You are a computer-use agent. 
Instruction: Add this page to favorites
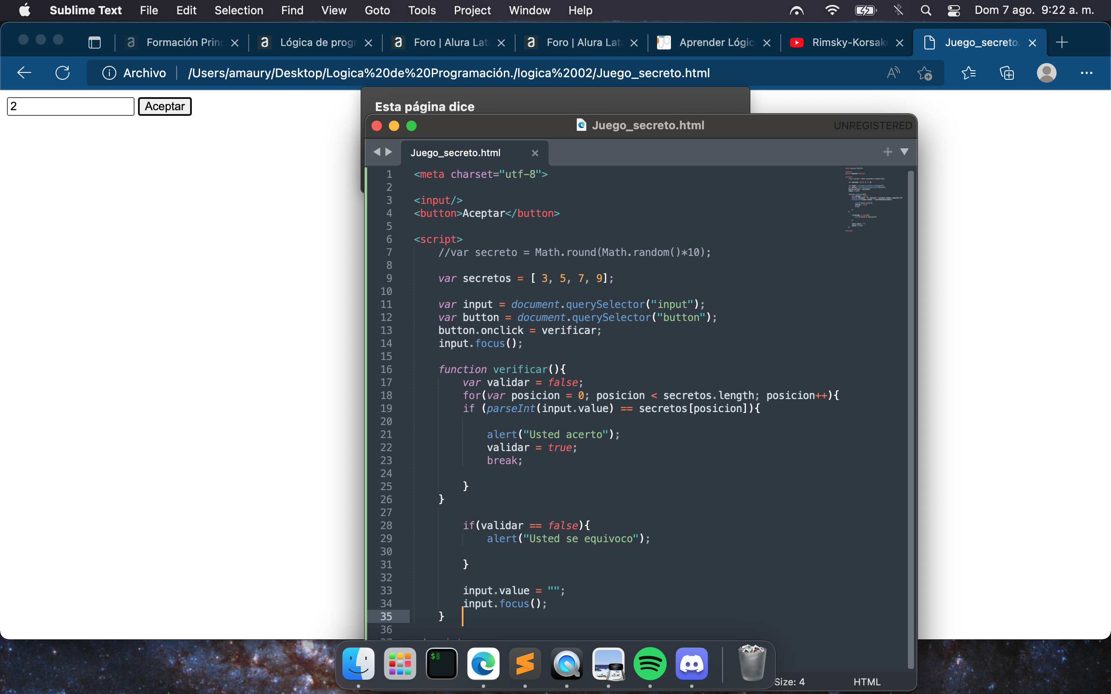[924, 72]
